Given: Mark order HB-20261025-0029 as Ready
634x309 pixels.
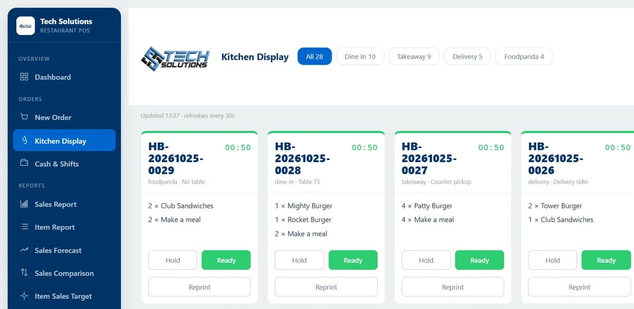Looking at the screenshot, I should tap(226, 260).
